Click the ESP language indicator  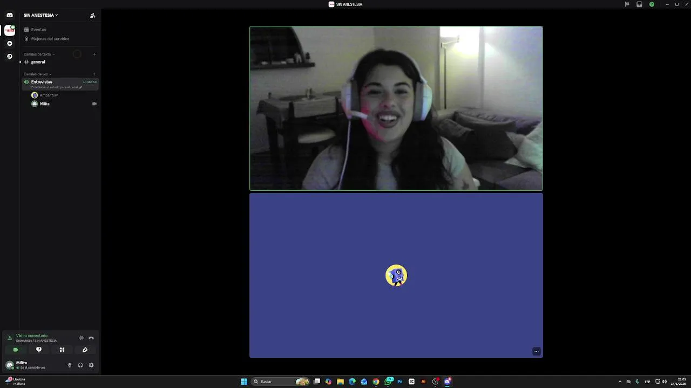pos(647,382)
